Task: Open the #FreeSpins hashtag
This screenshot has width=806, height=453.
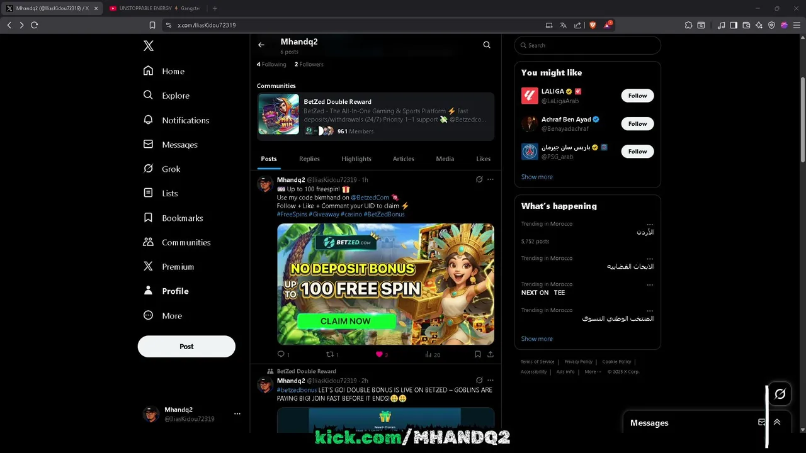Action: click(292, 215)
